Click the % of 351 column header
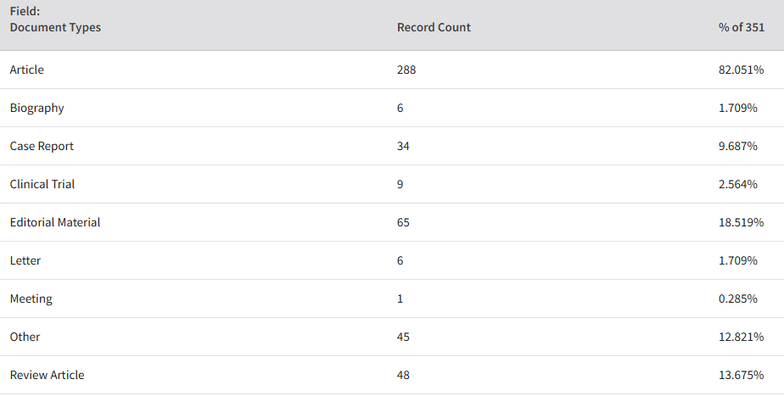This screenshot has height=396, width=784. pyautogui.click(x=742, y=27)
